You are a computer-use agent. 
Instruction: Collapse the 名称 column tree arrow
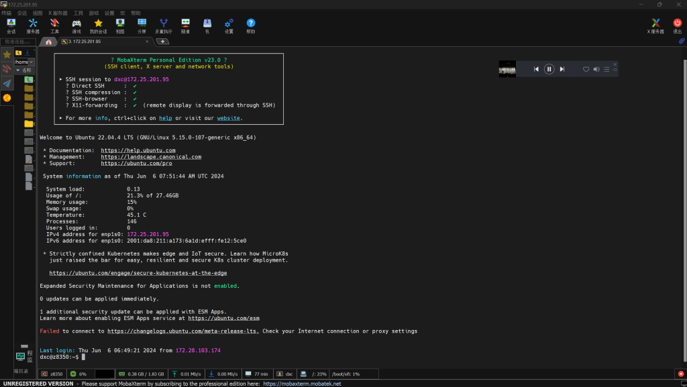[x=18, y=70]
